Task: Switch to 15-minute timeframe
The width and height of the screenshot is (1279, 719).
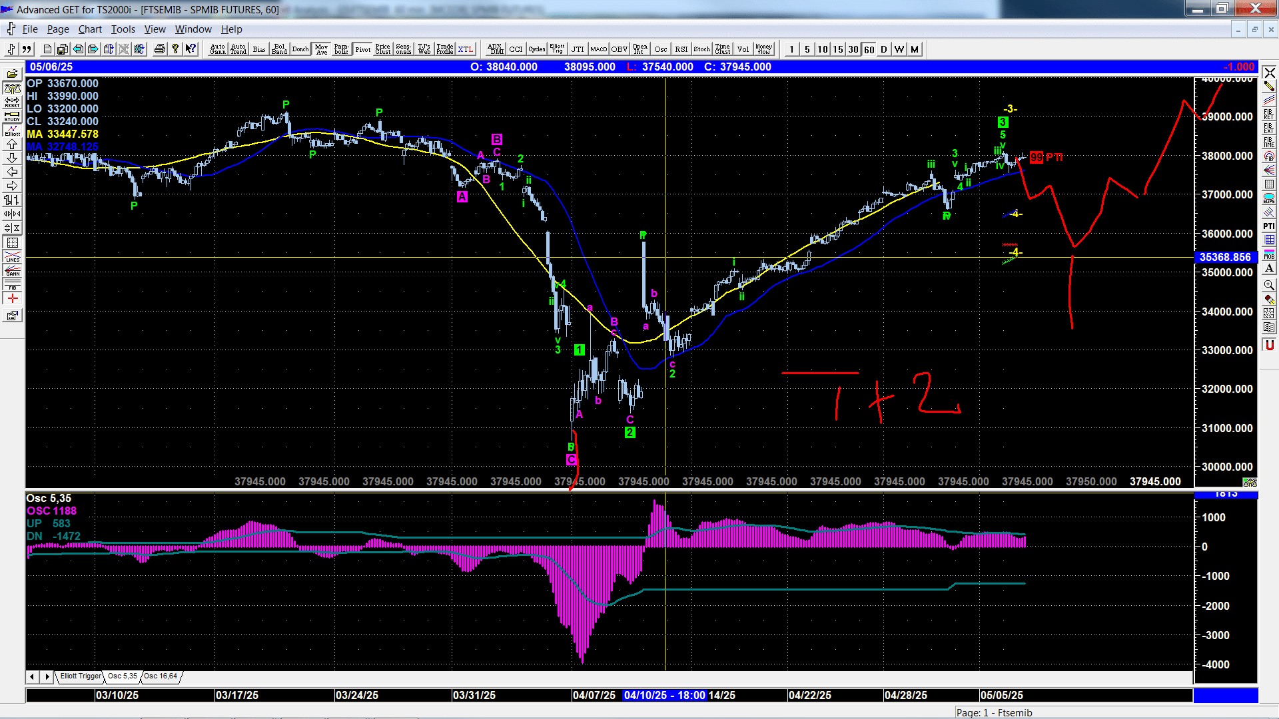Action: [837, 49]
